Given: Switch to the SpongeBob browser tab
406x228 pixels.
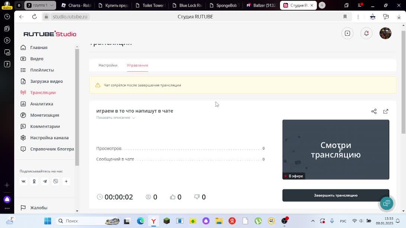Looking at the screenshot, I should [x=225, y=6].
